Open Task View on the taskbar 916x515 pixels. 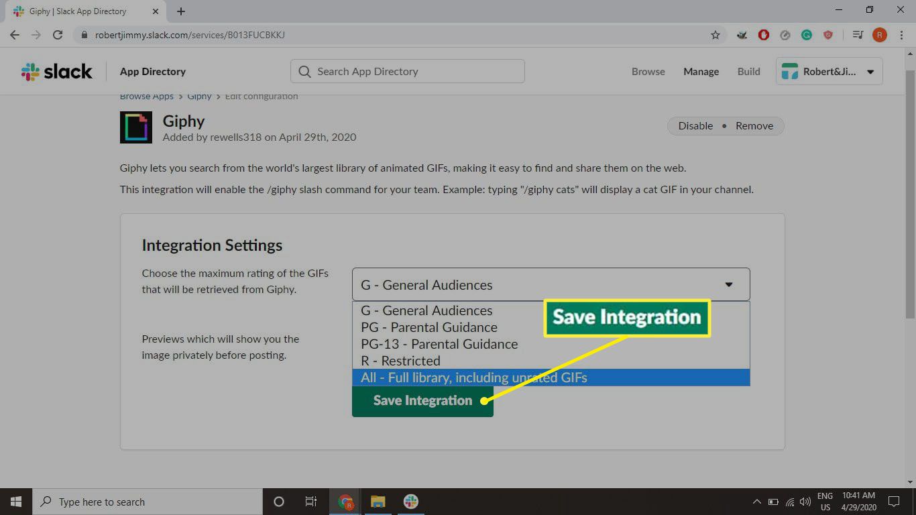(x=311, y=502)
